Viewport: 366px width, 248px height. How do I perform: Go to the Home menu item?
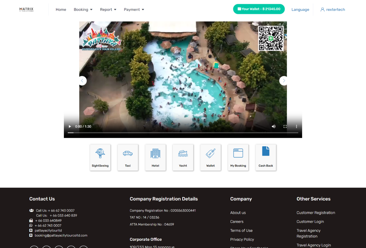61,9
